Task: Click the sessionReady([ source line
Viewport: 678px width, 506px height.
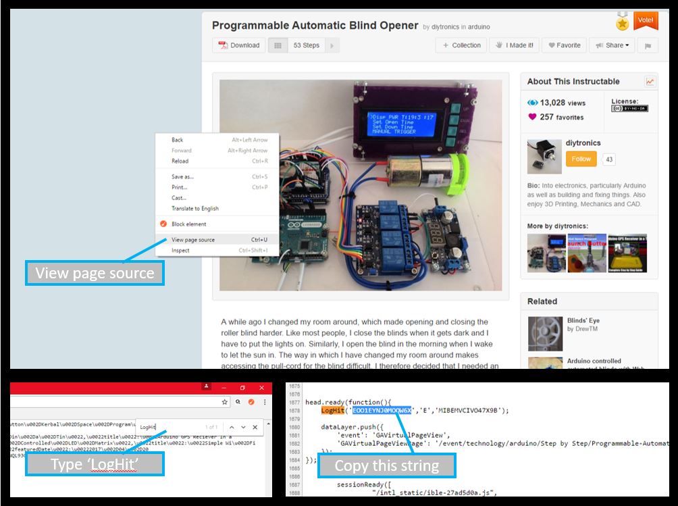Action: (x=363, y=485)
